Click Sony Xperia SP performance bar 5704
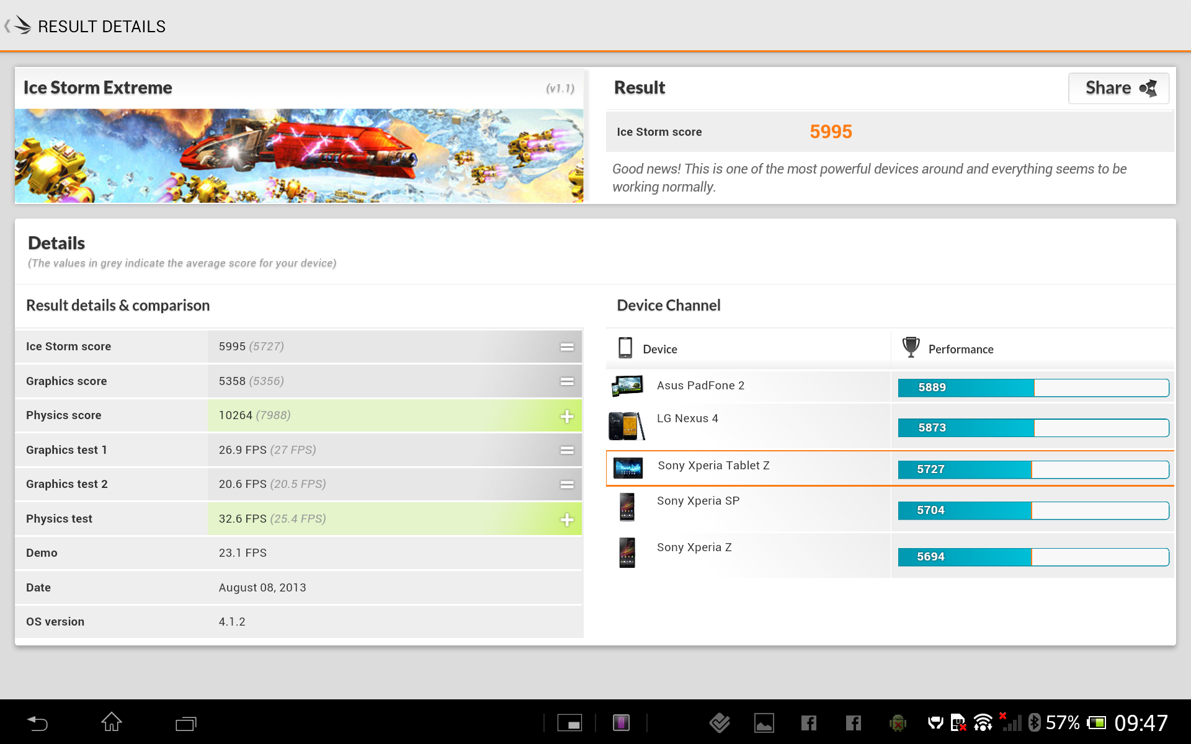The image size is (1191, 744). (x=1033, y=510)
